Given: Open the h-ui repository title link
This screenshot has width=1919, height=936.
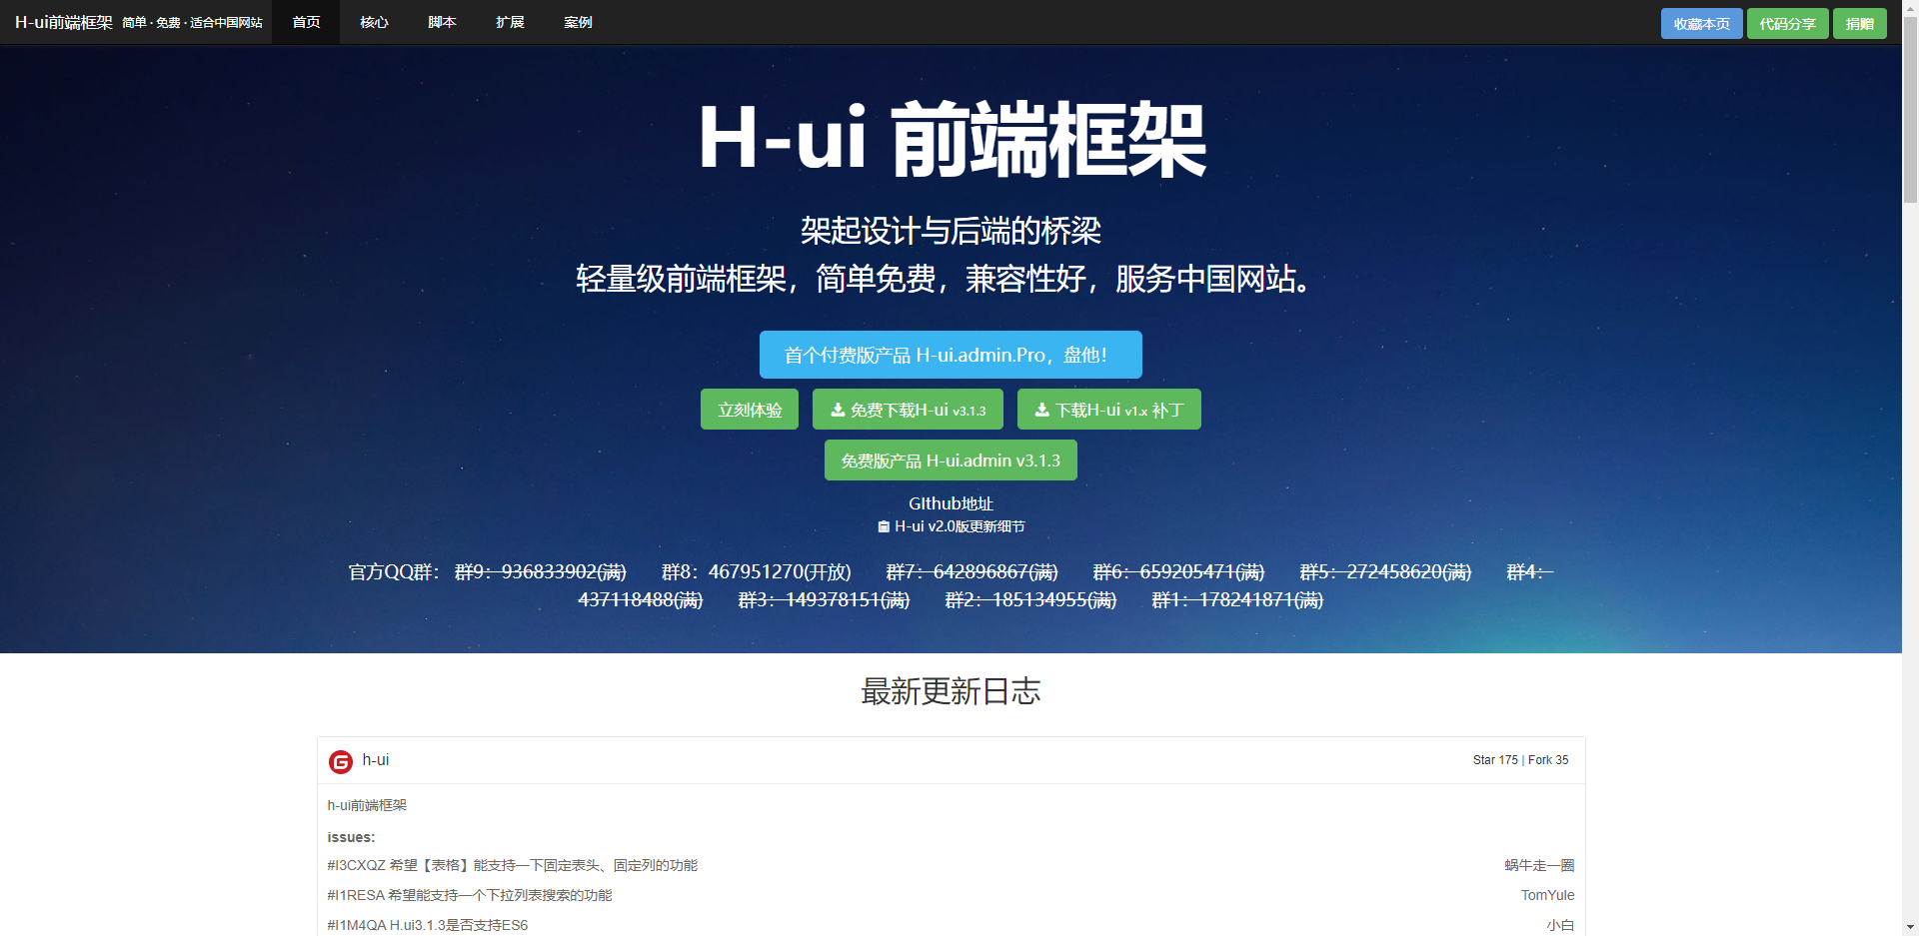Looking at the screenshot, I should [376, 760].
